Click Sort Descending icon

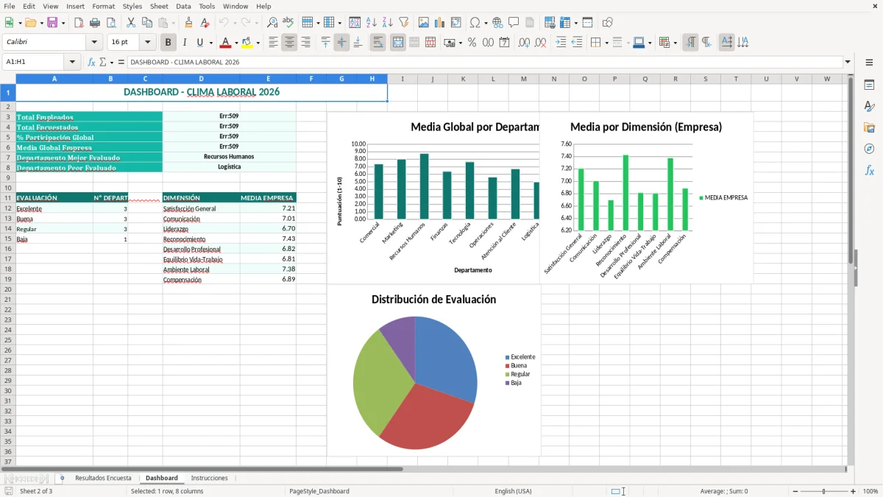pos(388,23)
